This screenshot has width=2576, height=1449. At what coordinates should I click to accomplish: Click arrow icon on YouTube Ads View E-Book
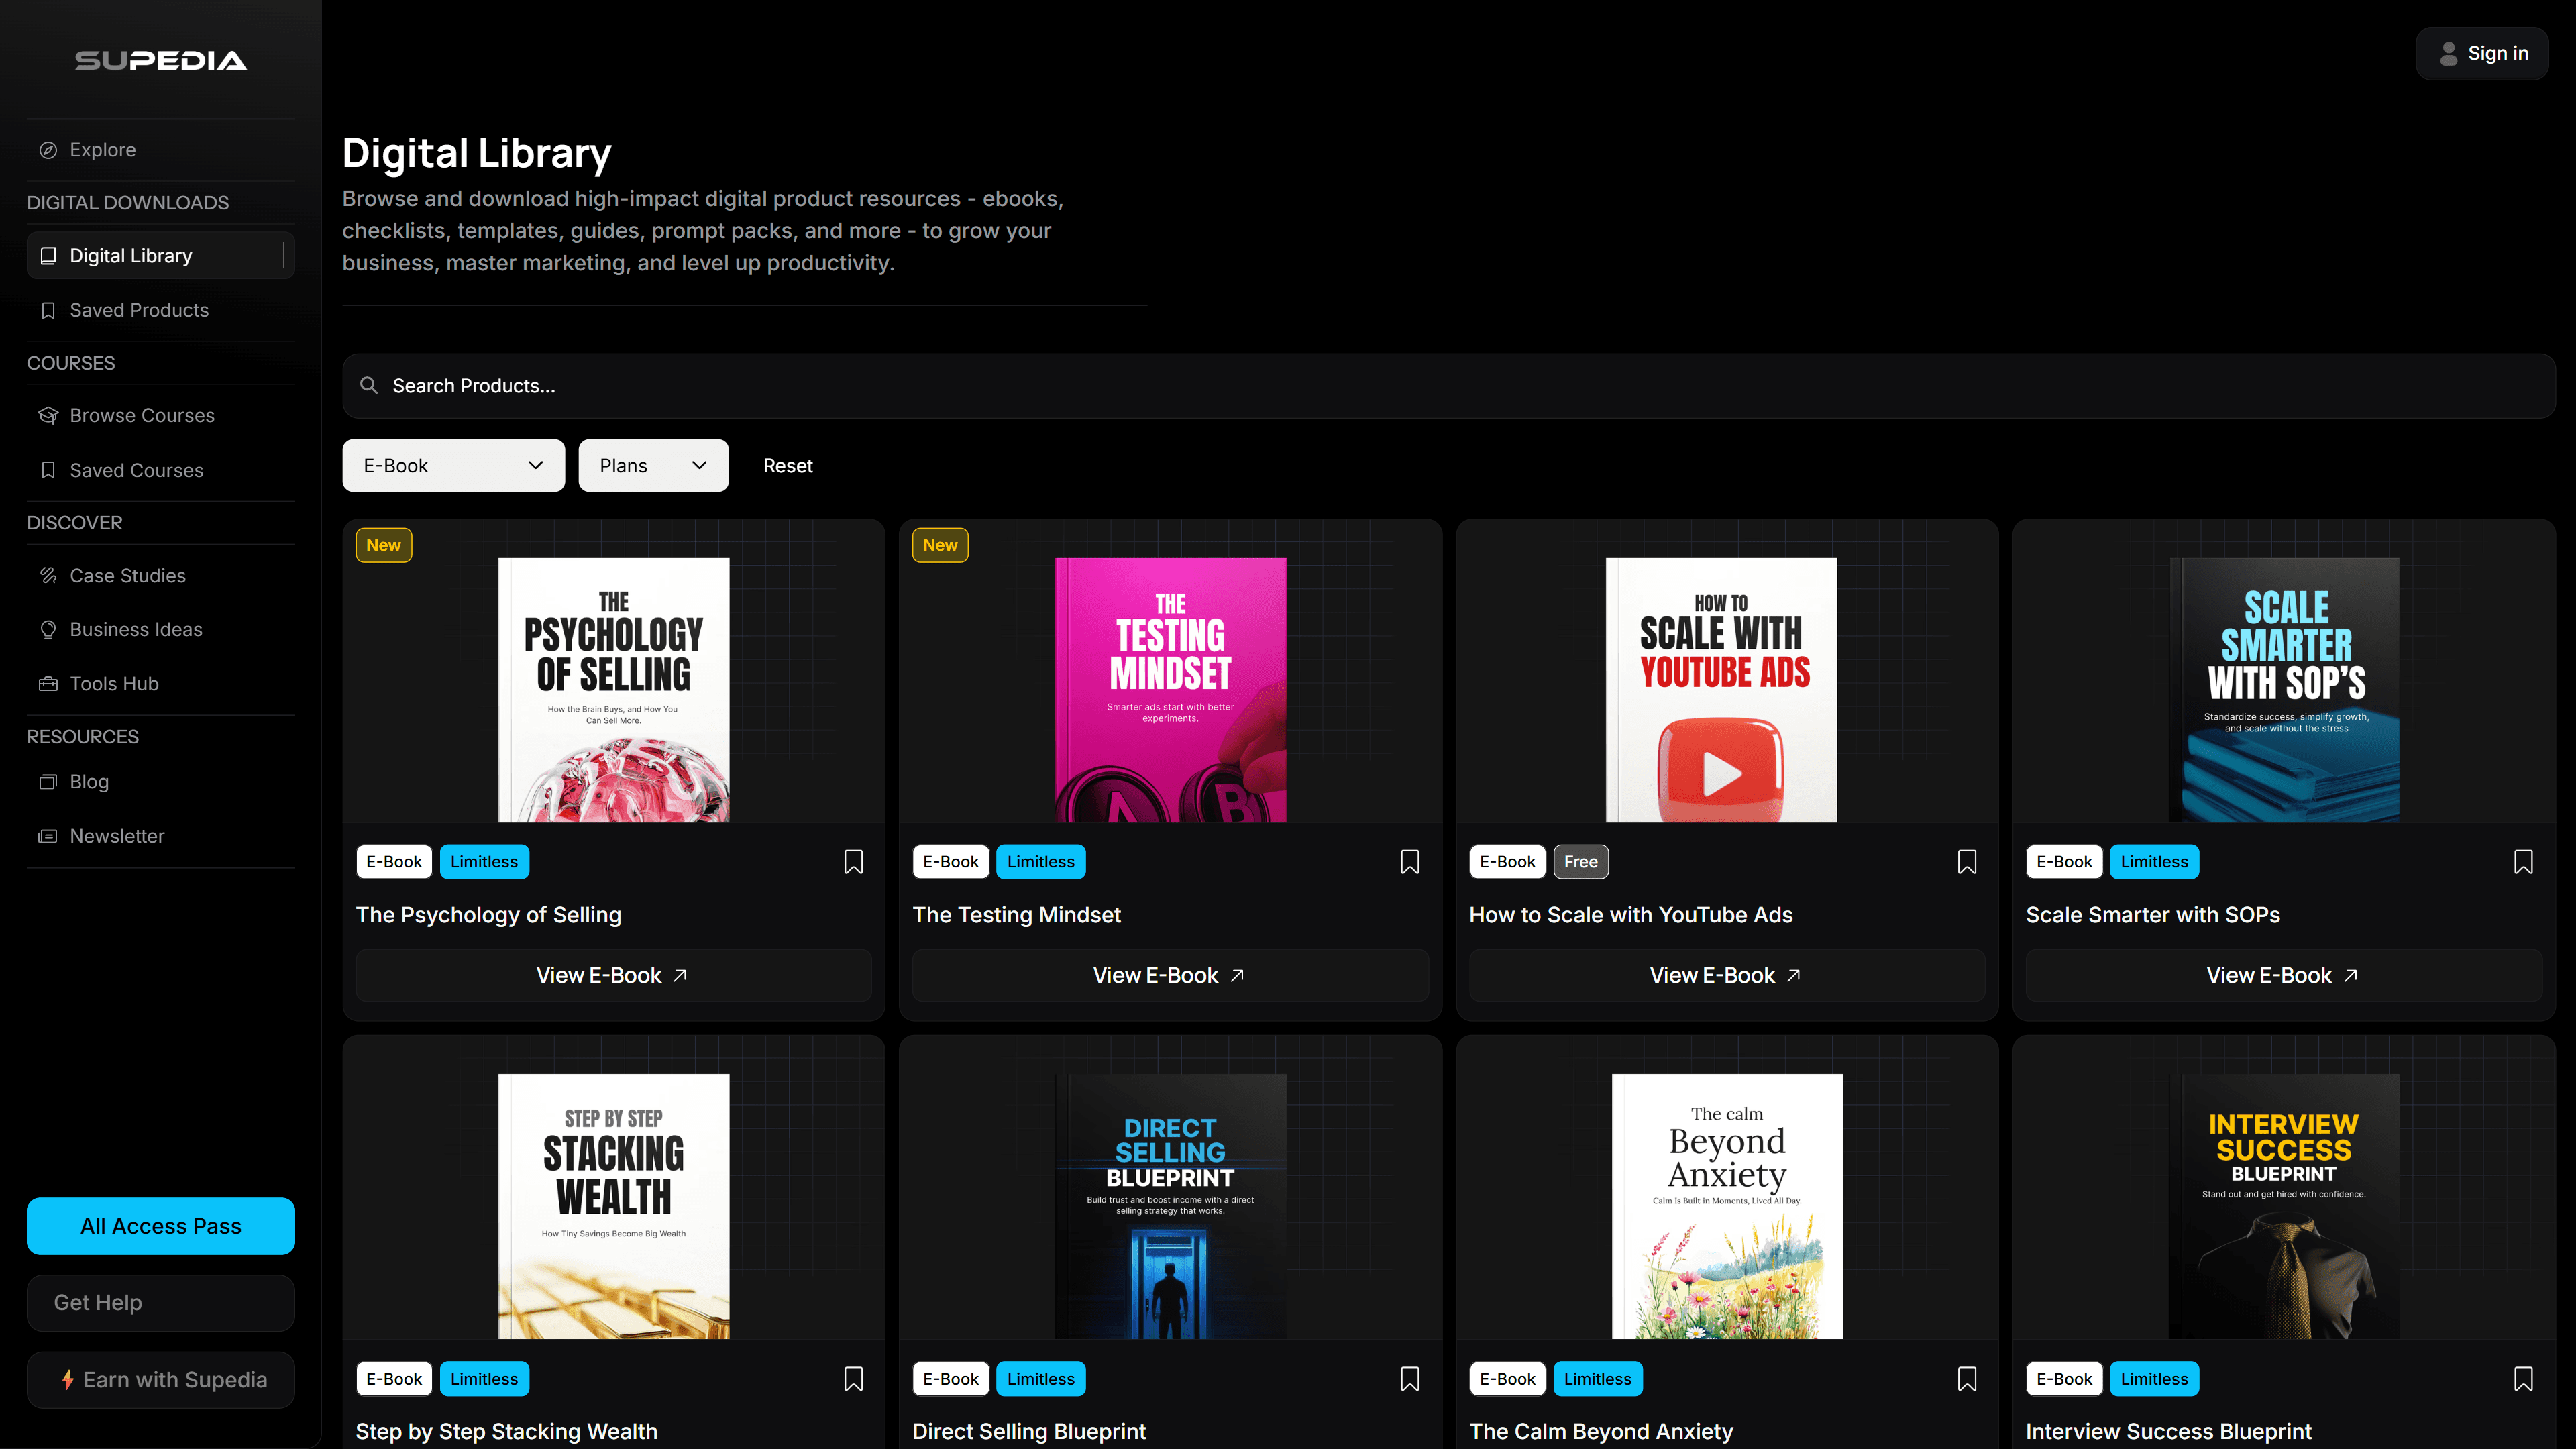pos(1794,975)
